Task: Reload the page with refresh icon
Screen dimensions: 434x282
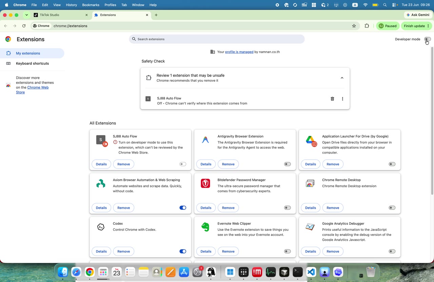Action: coord(24,26)
